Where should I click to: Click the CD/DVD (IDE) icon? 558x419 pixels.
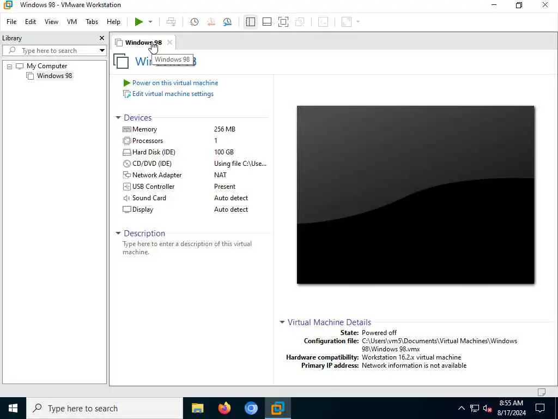pos(126,164)
